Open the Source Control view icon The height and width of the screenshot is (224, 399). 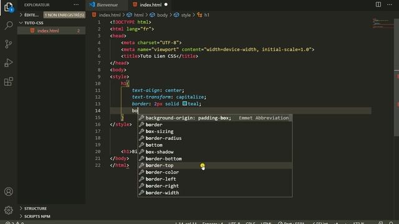8,44
